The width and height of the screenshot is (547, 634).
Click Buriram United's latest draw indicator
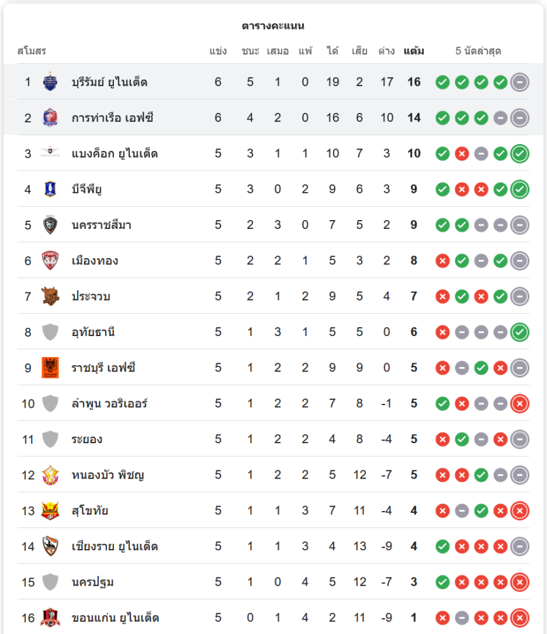coord(520,82)
